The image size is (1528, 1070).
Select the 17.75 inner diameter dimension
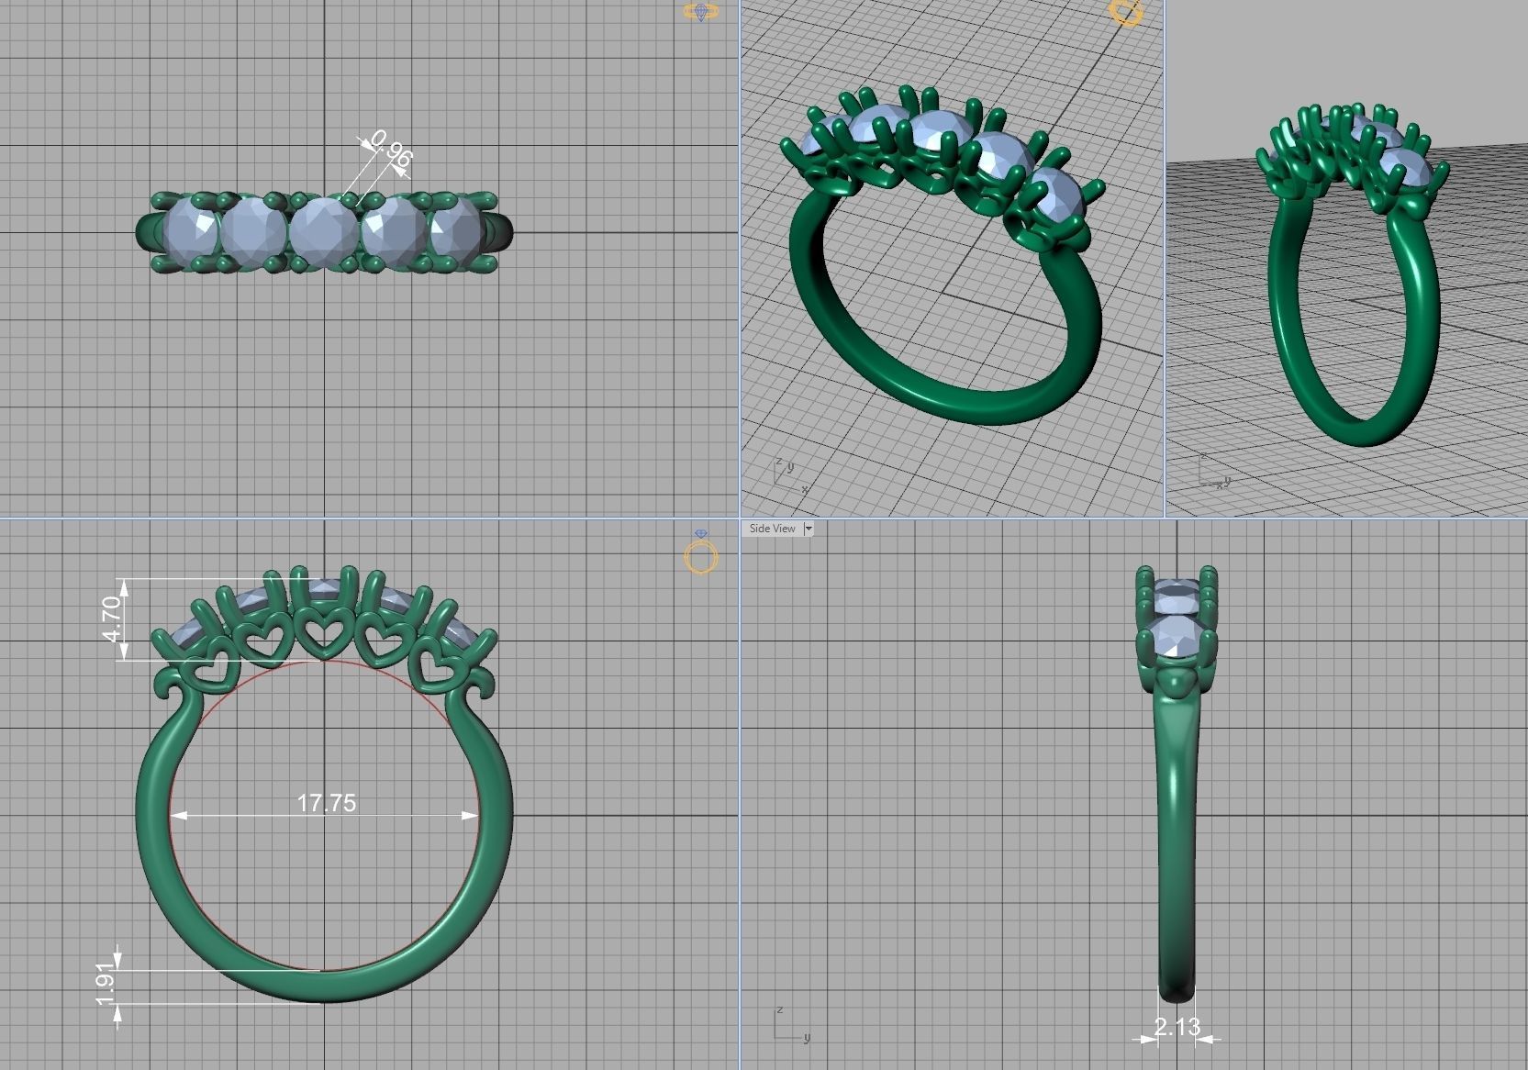point(326,803)
